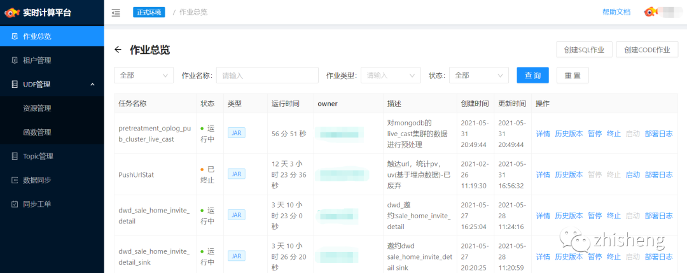Screen dimensions: 687x273
Task: Open 部署日志 for pretreatment_oplog_pub_cluster_live_cast
Action: coord(658,134)
